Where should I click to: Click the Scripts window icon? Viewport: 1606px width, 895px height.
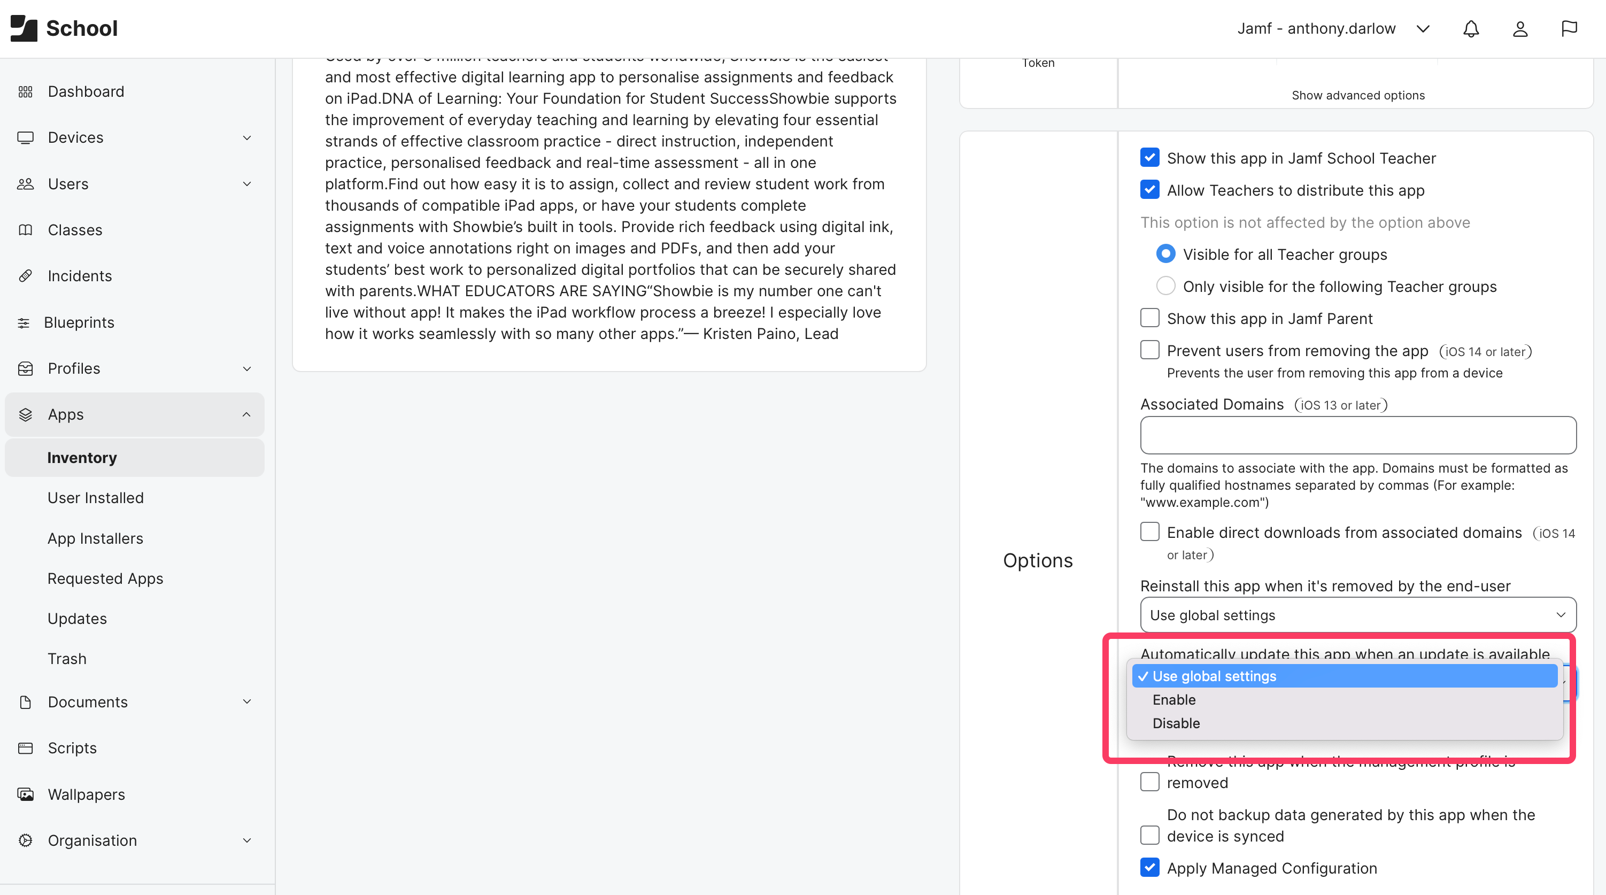coord(26,749)
